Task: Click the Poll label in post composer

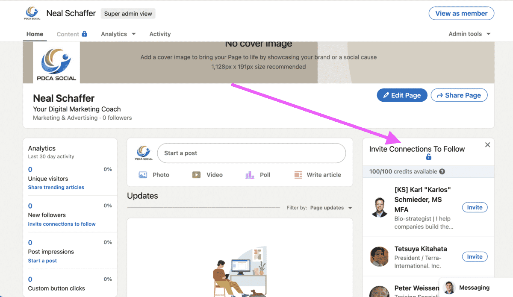Action: point(265,175)
